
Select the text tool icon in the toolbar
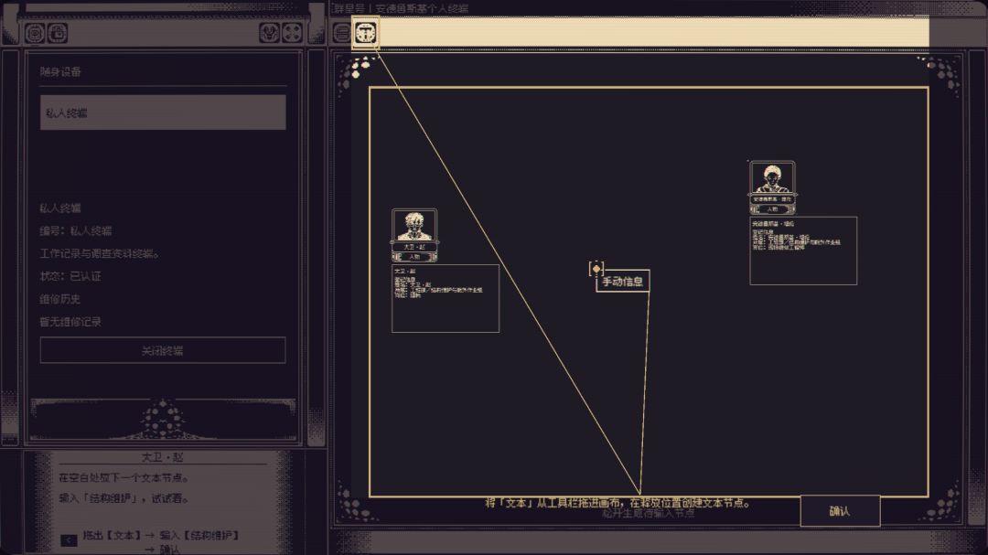(365, 32)
